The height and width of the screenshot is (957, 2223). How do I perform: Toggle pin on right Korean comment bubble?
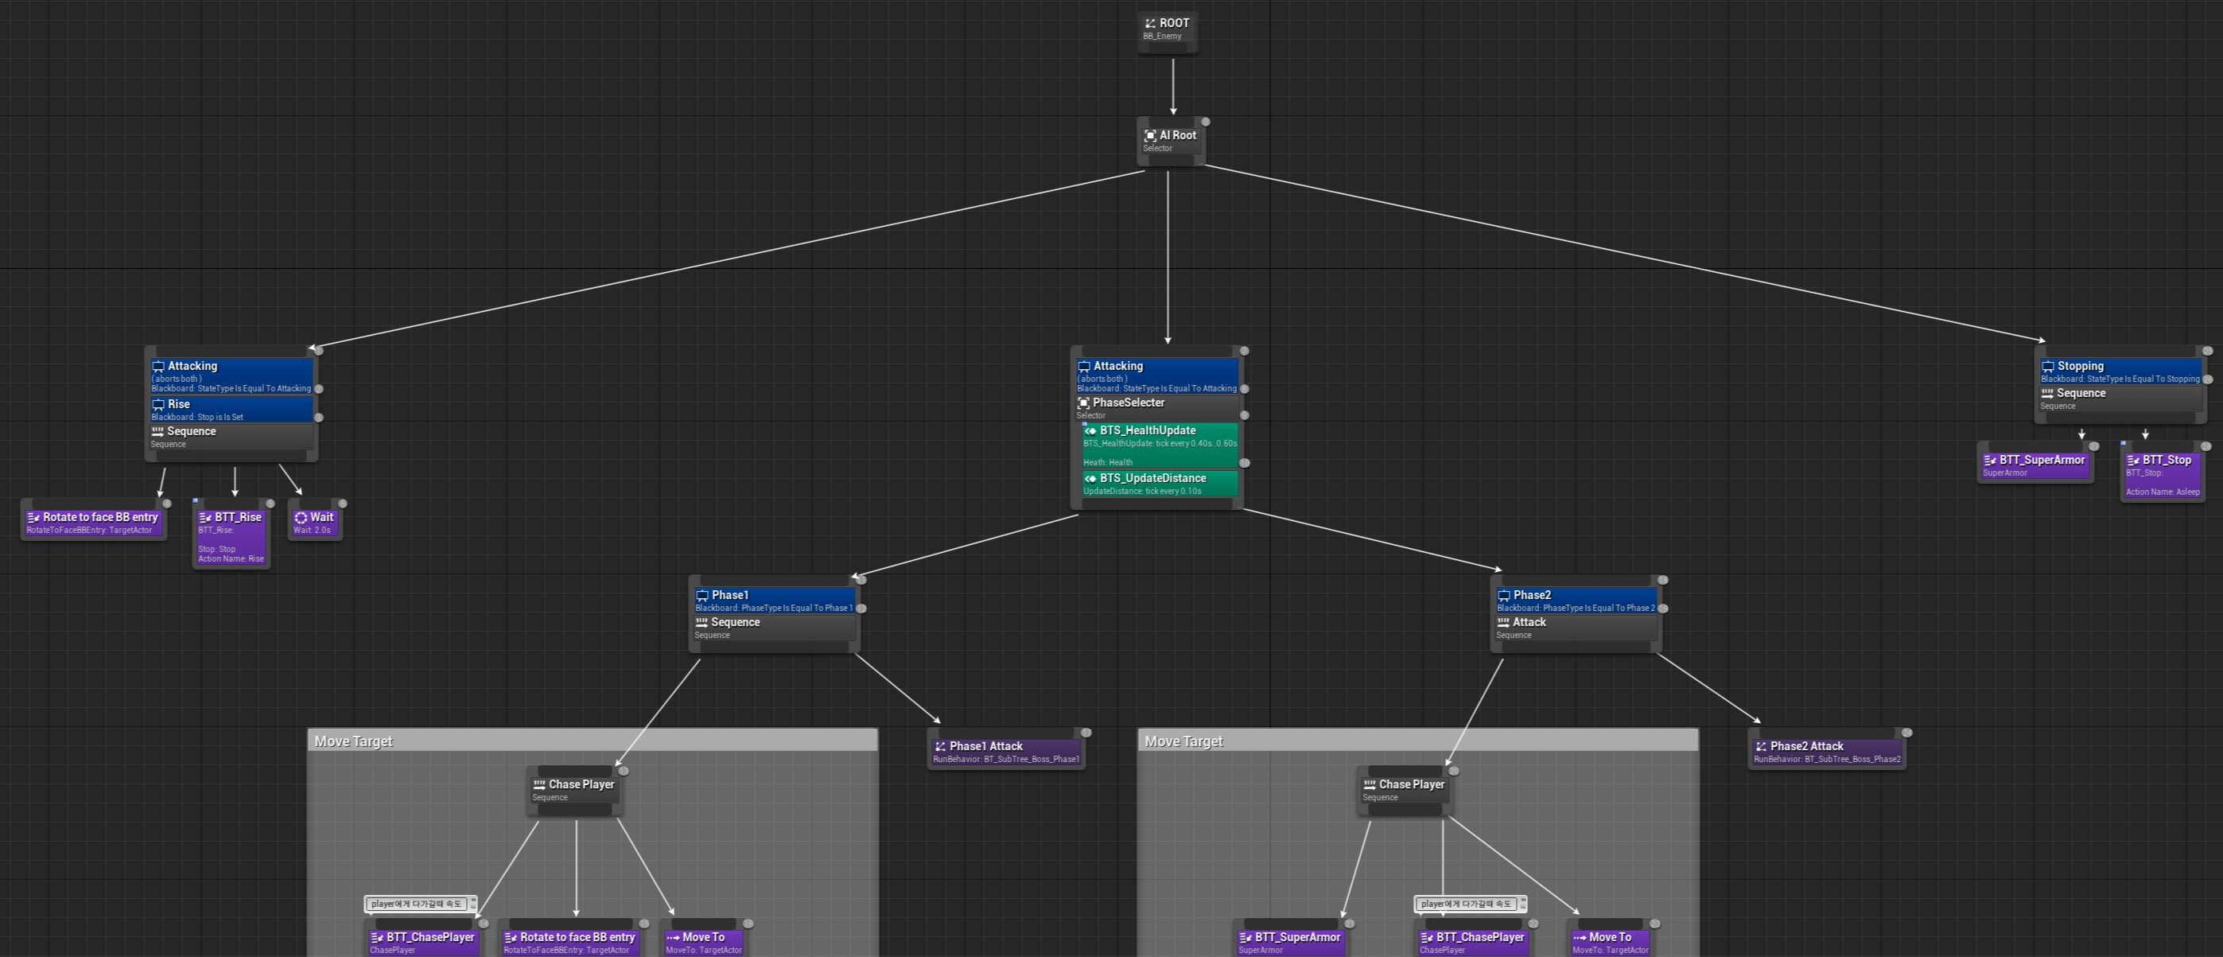pos(1522,901)
